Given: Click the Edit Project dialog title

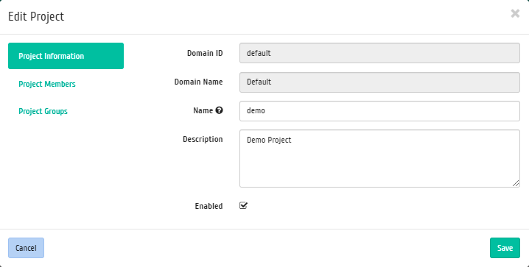Looking at the screenshot, I should pyautogui.click(x=36, y=16).
